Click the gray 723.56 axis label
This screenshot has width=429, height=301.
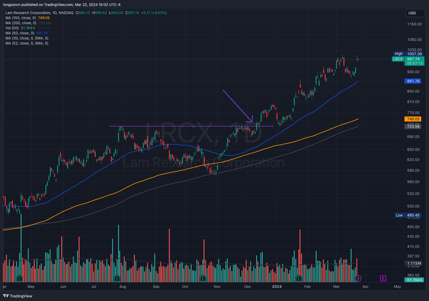[413, 127]
